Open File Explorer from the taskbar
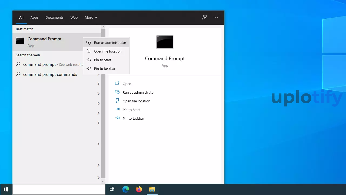Image resolution: width=346 pixels, height=195 pixels. tap(152, 189)
